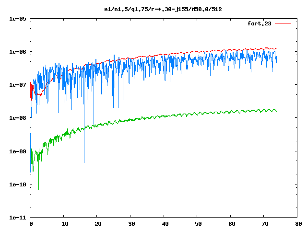Click the red legend line sample
The width and height of the screenshot is (307, 230).
(283, 23)
